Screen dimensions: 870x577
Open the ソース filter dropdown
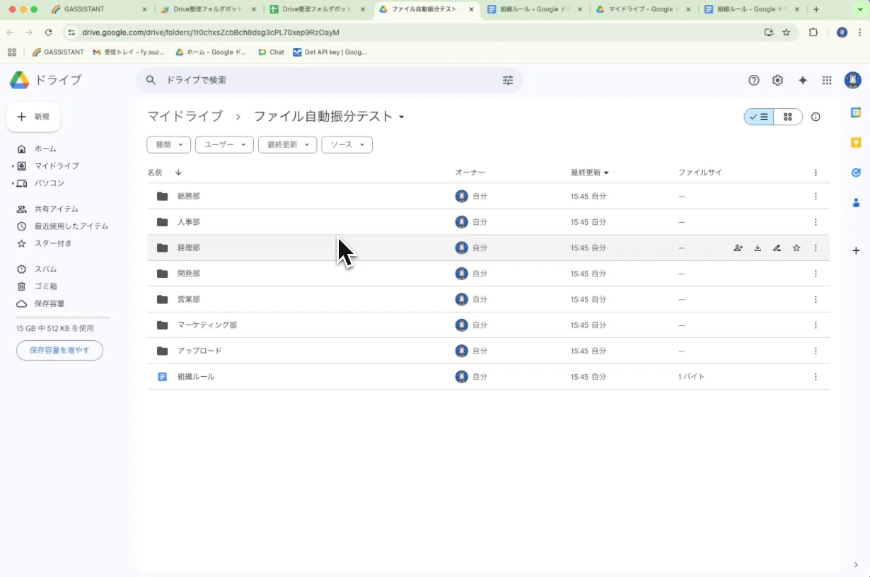(347, 145)
